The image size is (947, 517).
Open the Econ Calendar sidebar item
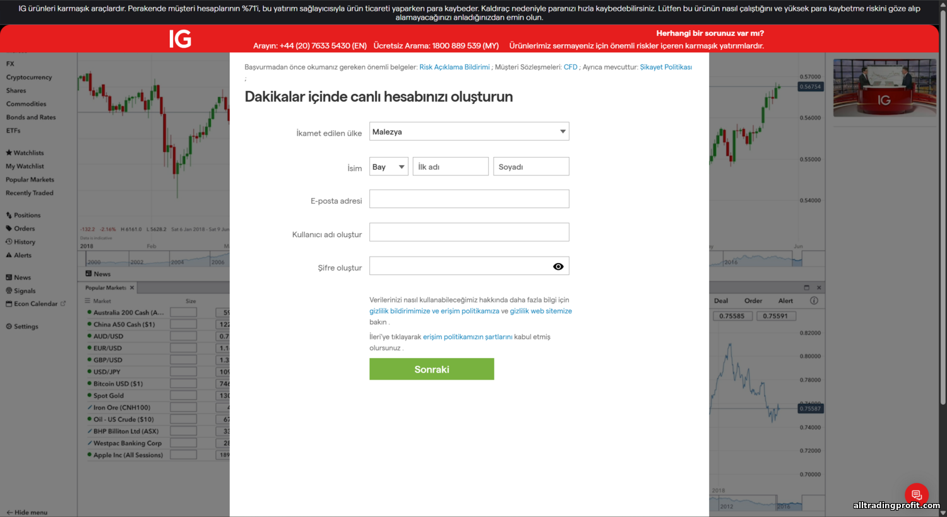point(35,304)
